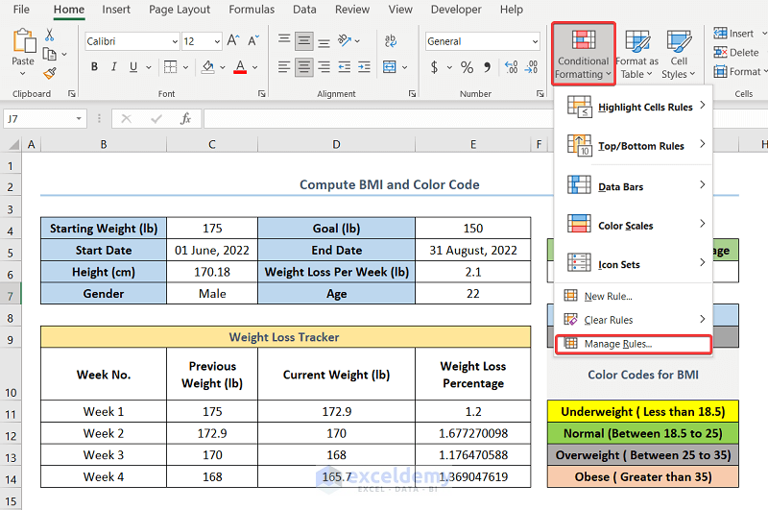This screenshot has height=510, width=768.
Task: Click the Cut scissors icon
Action: click(50, 35)
